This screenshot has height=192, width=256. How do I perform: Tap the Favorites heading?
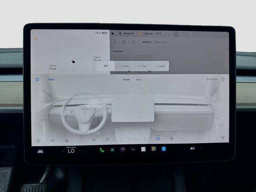tap(118, 51)
